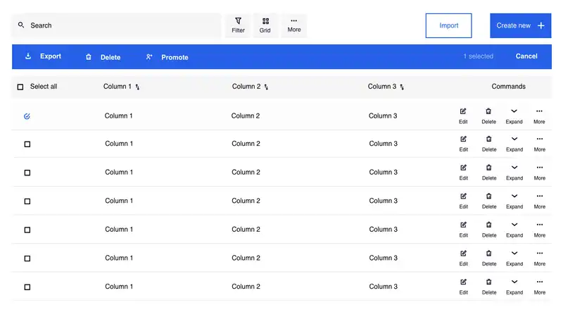Expand the first row details
The width and height of the screenshot is (563, 324).
pos(514,111)
